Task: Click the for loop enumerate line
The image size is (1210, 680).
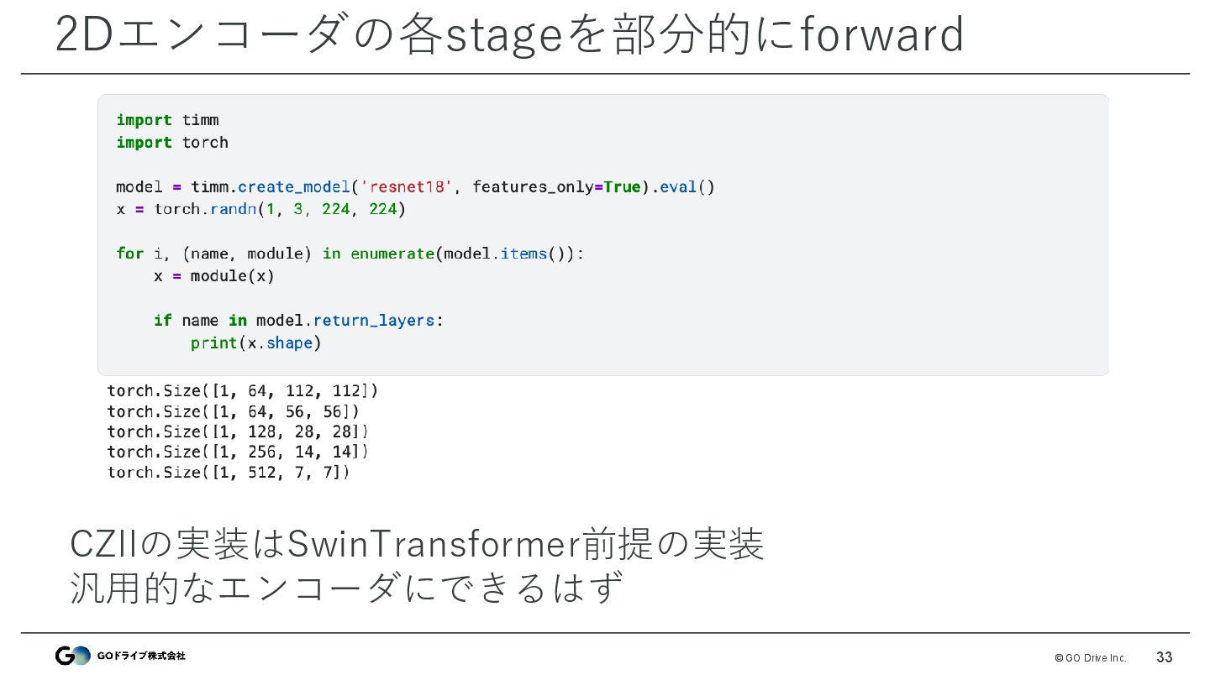Action: click(x=350, y=254)
